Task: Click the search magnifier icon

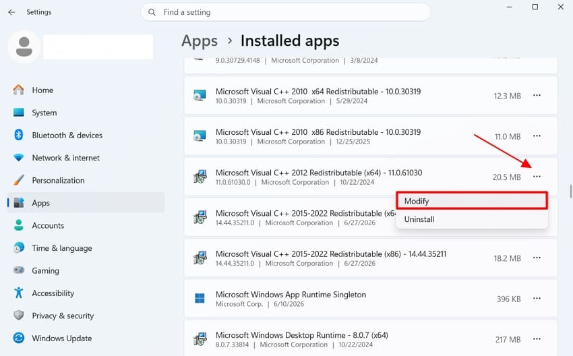Action: (x=152, y=12)
